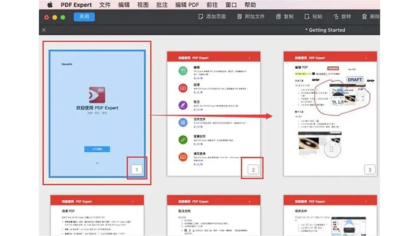Image resolution: width=419 pixels, height=236 pixels.
Task: Close the Getting Started tab with X
Action: [x=44, y=30]
